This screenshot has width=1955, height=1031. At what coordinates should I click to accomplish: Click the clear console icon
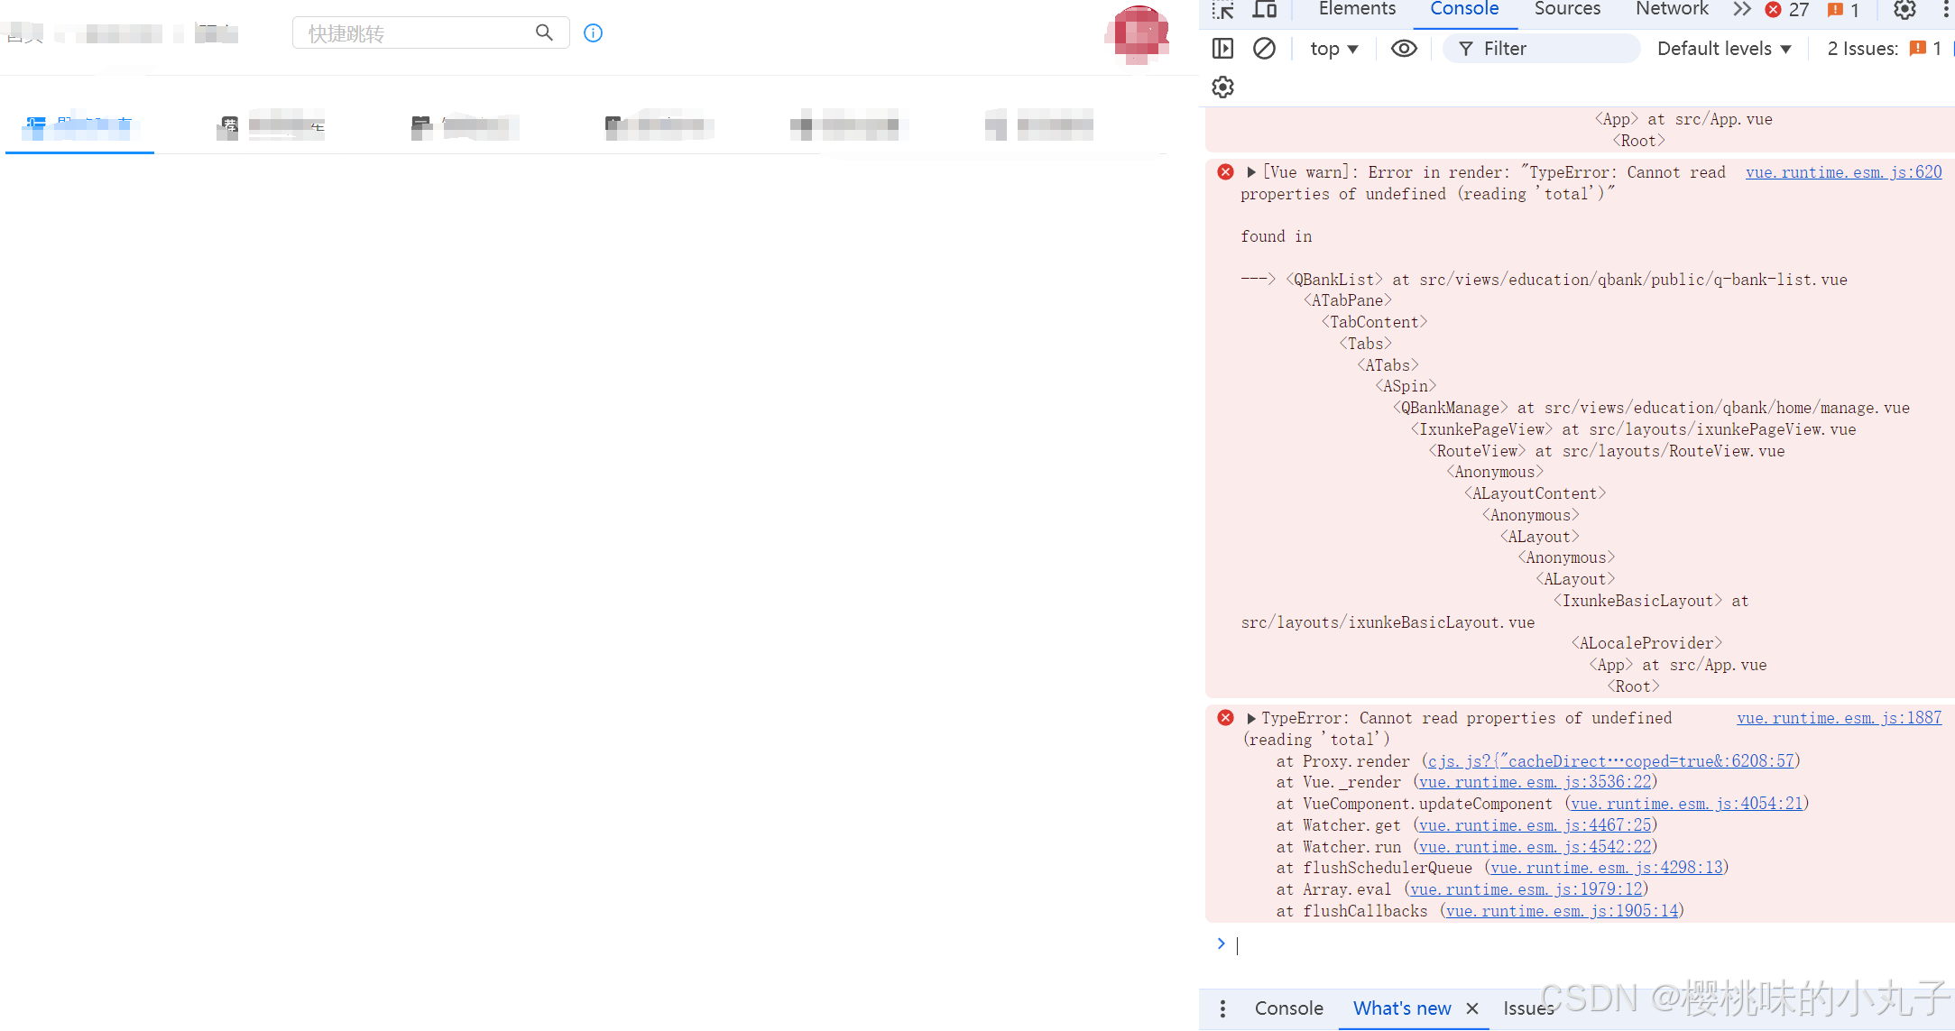click(x=1264, y=49)
